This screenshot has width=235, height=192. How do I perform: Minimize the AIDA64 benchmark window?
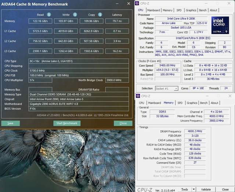[x=117, y=4]
